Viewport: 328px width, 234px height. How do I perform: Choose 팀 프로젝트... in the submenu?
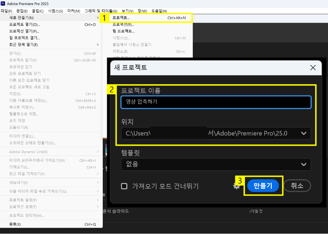coord(147,31)
